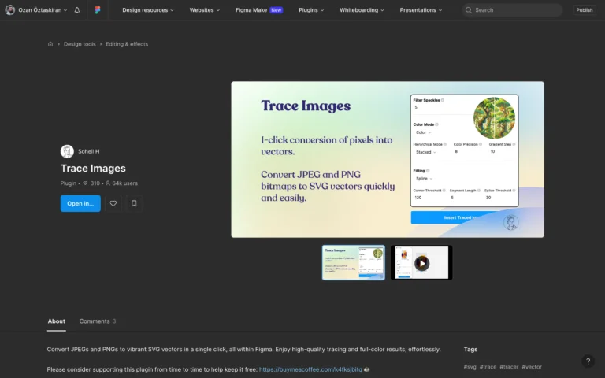
Task: Click the search magnifier icon
Action: coord(469,10)
